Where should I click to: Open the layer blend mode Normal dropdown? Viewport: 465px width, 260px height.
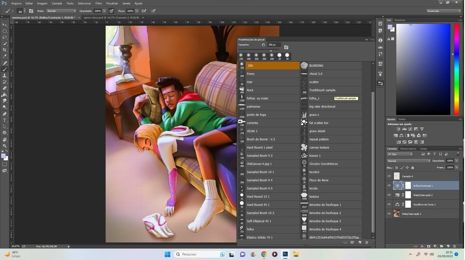pyautogui.click(x=409, y=161)
